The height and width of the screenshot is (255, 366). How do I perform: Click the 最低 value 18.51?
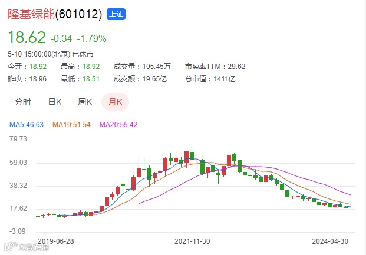[91, 79]
